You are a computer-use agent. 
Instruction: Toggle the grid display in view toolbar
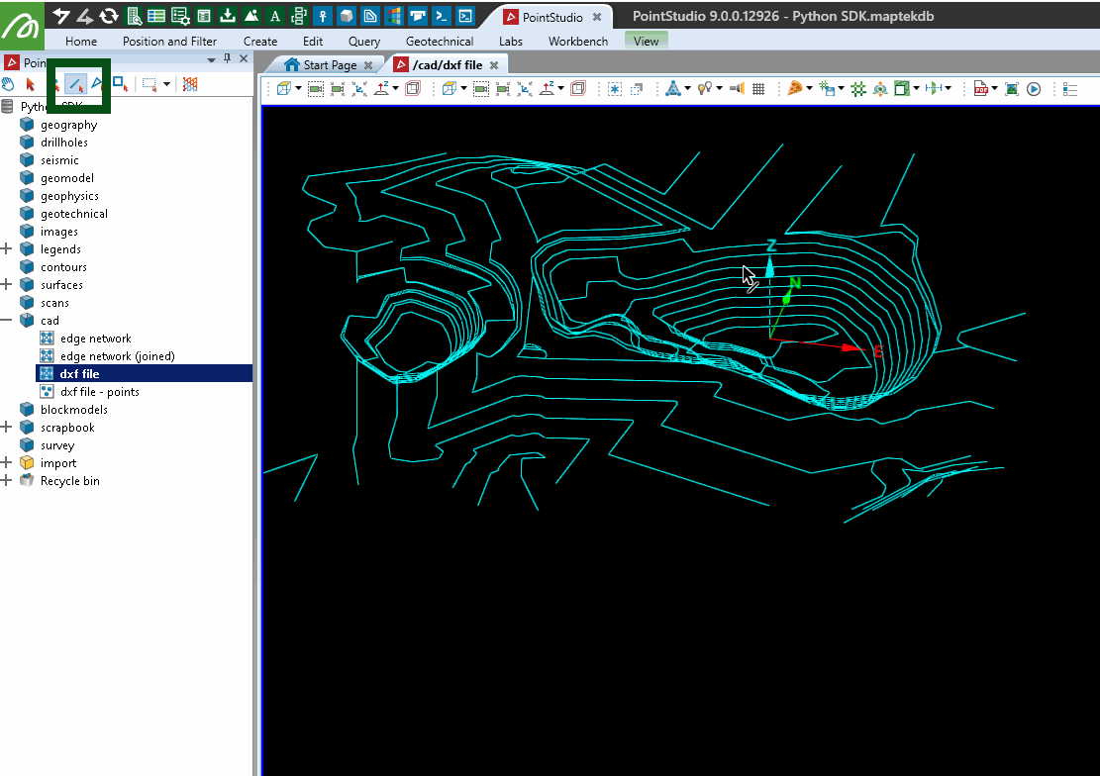(758, 89)
